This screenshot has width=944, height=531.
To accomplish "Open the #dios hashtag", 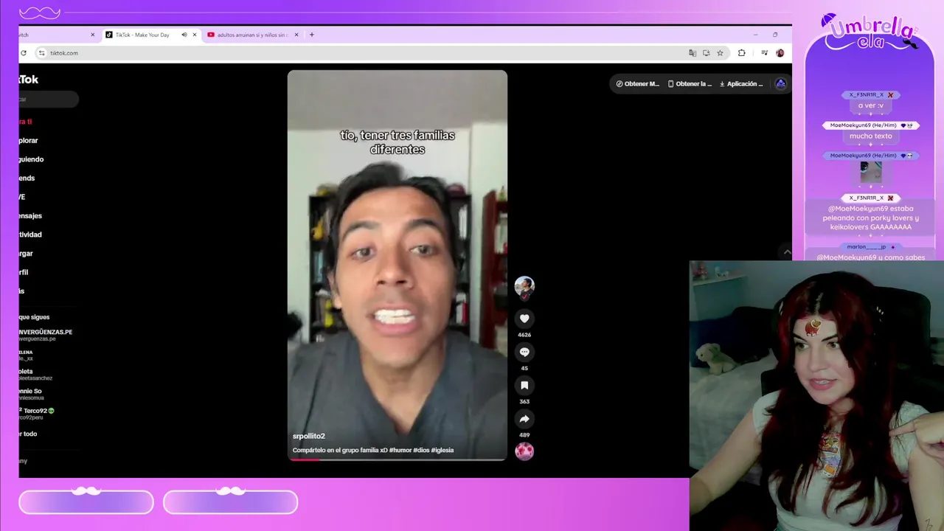I will 421,450.
